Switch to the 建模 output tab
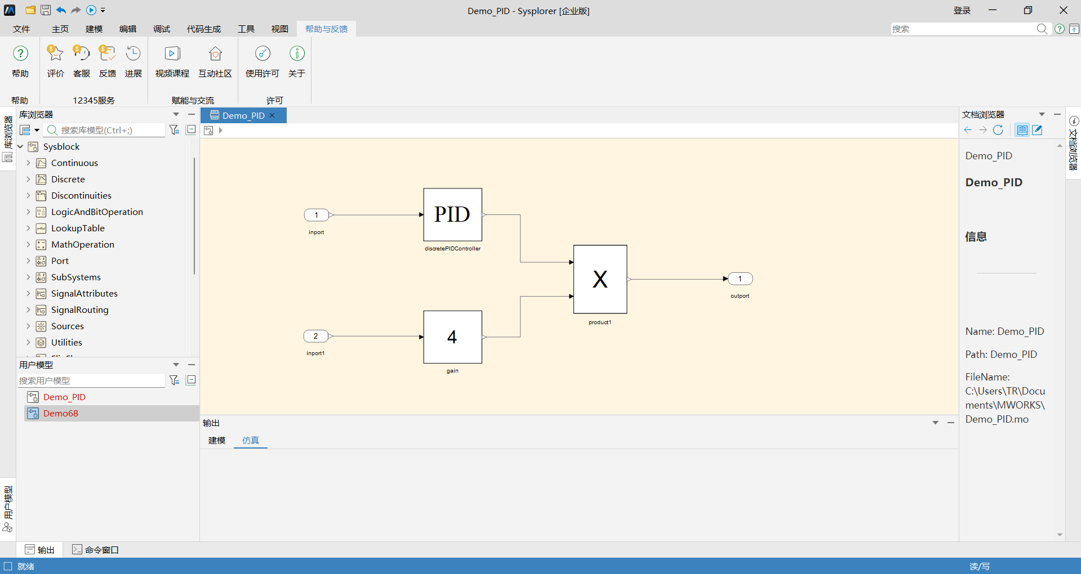 click(x=217, y=440)
